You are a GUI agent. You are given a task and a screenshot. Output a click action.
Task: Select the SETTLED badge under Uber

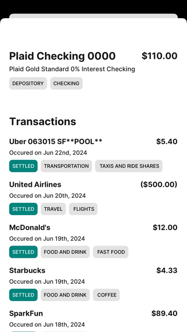[x=23, y=166]
